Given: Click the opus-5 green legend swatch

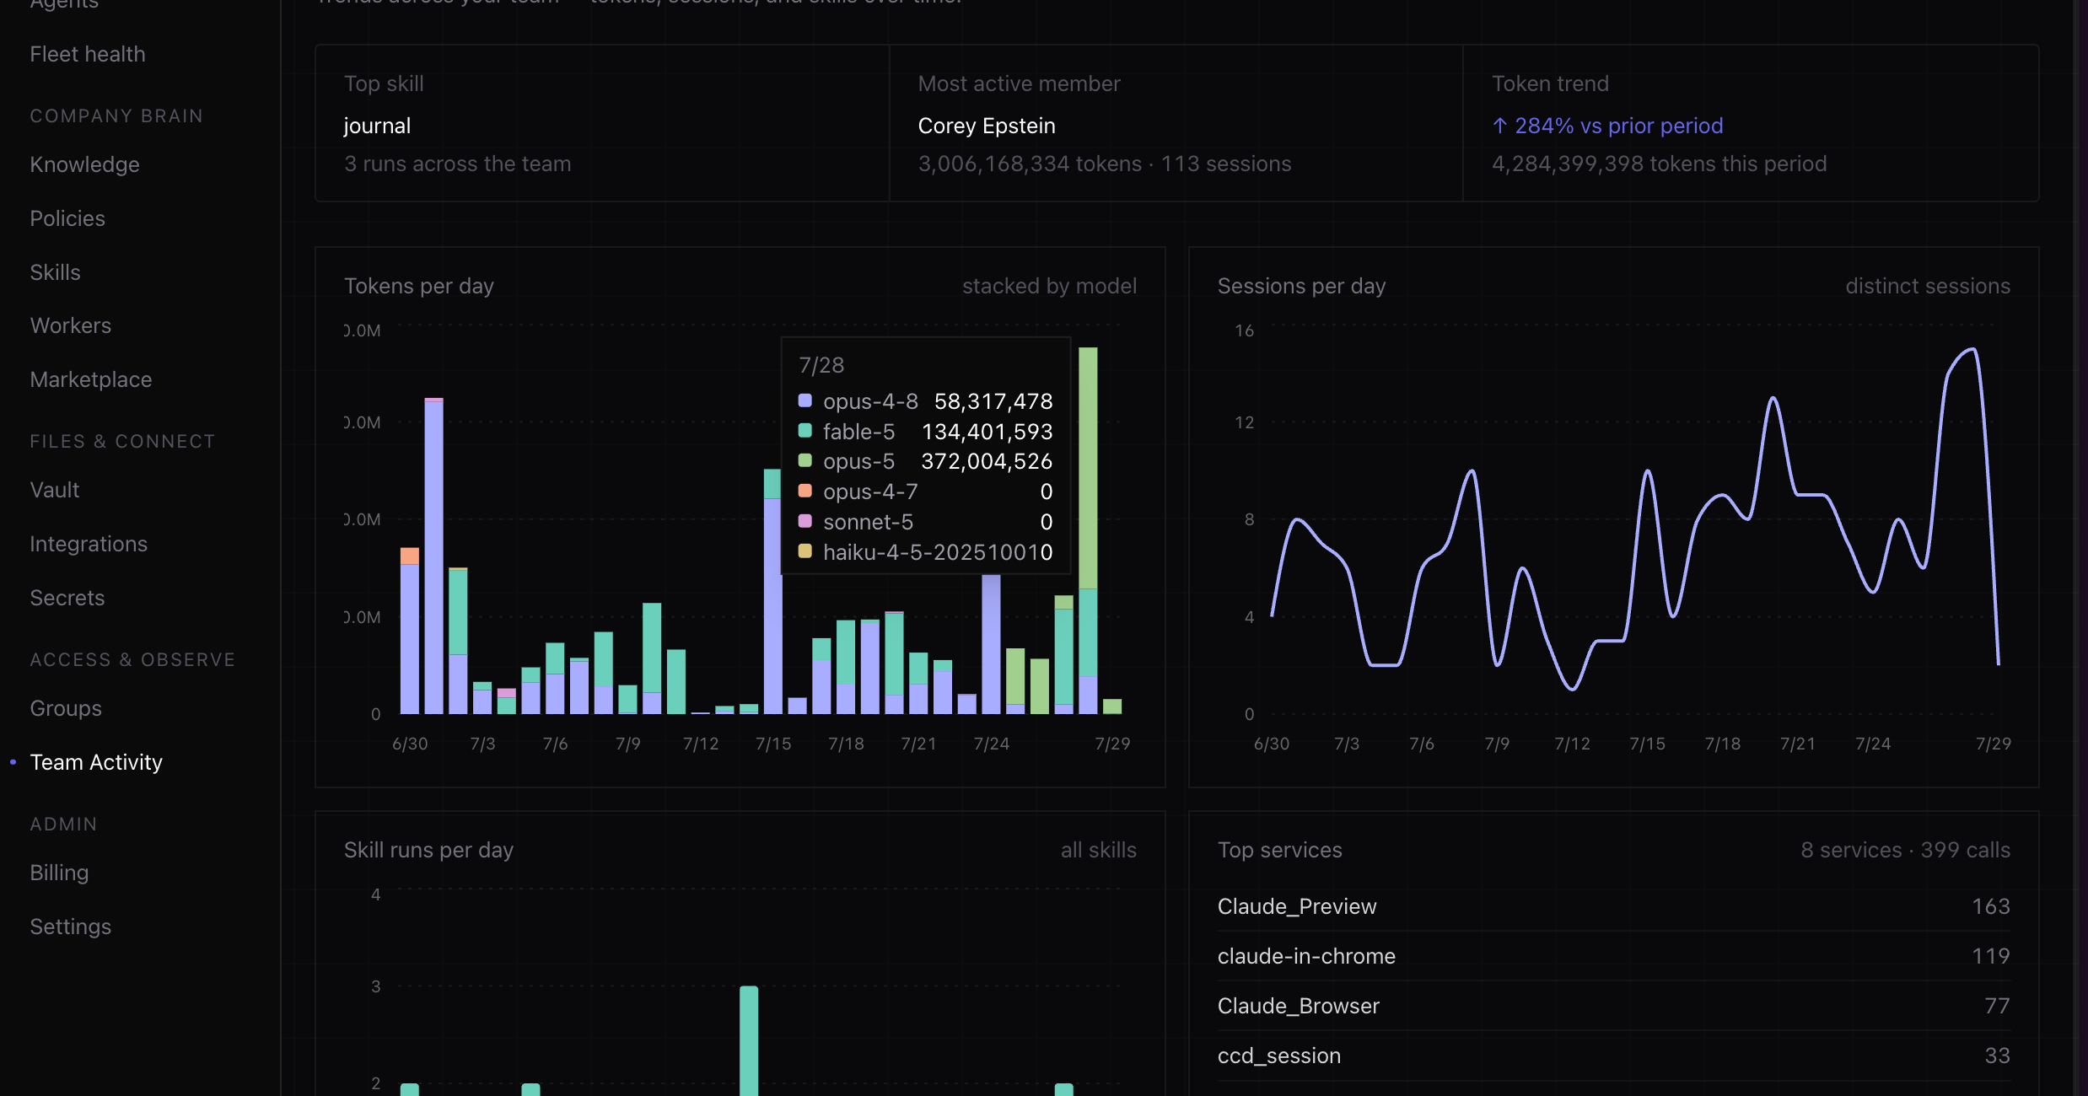Looking at the screenshot, I should coord(805,460).
